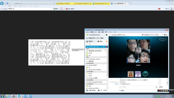Open the Skype messaging type dropdown below the message box
Screen dimensions: 174x98
[122, 91]
